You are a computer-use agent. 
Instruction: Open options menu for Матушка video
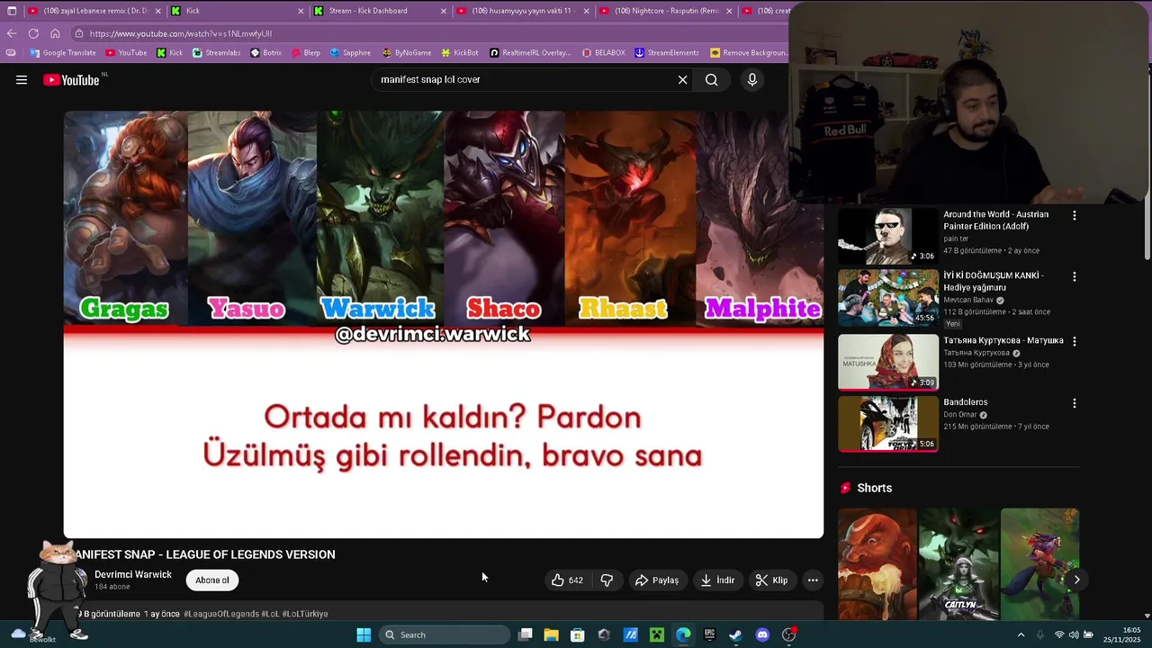[1074, 342]
